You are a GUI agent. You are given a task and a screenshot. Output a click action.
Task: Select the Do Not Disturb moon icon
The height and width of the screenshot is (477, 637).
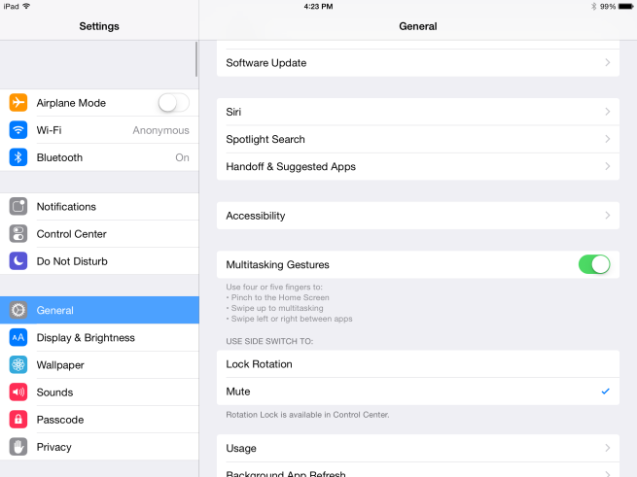[x=18, y=261]
